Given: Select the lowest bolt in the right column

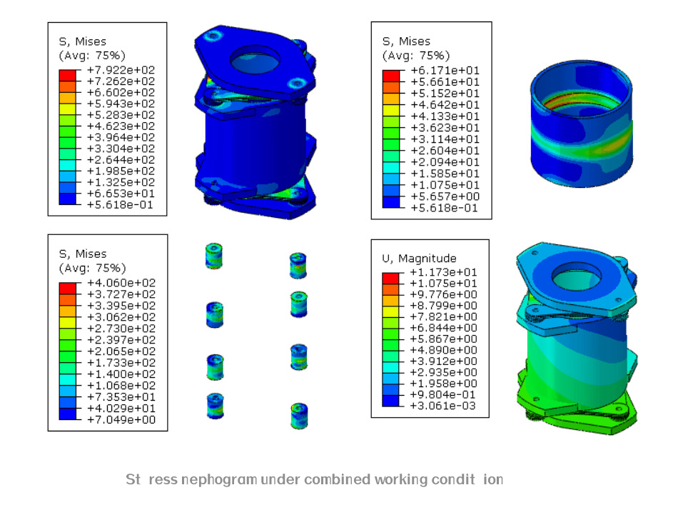Looking at the screenshot, I should (x=298, y=416).
